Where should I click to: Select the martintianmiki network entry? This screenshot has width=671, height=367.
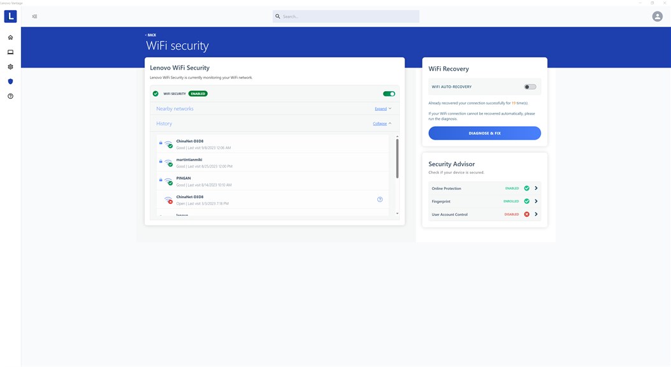click(x=273, y=162)
